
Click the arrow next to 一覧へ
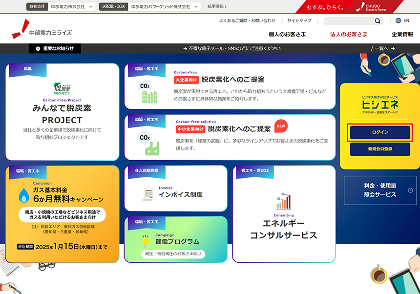click(x=393, y=49)
